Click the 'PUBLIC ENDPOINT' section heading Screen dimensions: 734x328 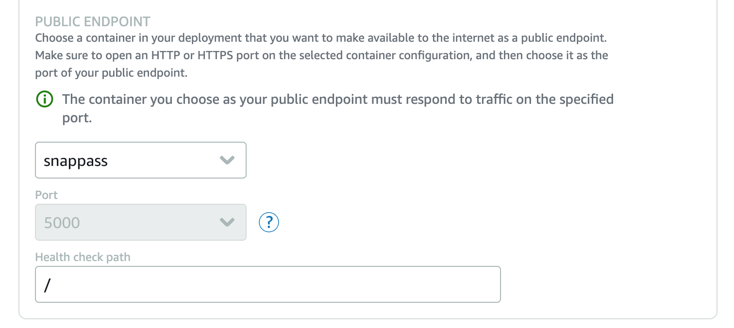point(93,22)
